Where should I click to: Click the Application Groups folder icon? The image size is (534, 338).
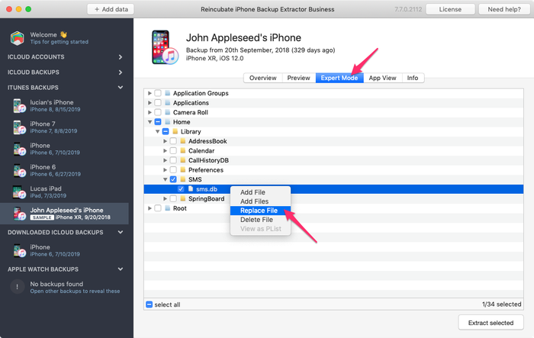(x=167, y=93)
